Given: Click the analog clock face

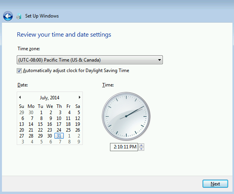Looking at the screenshot, I should click(126, 116).
